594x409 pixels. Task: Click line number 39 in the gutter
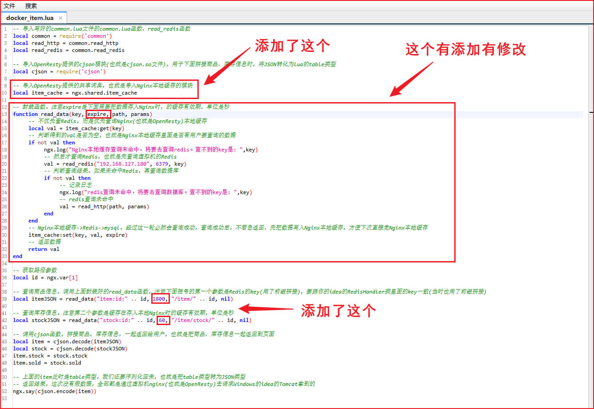[x=4, y=299]
